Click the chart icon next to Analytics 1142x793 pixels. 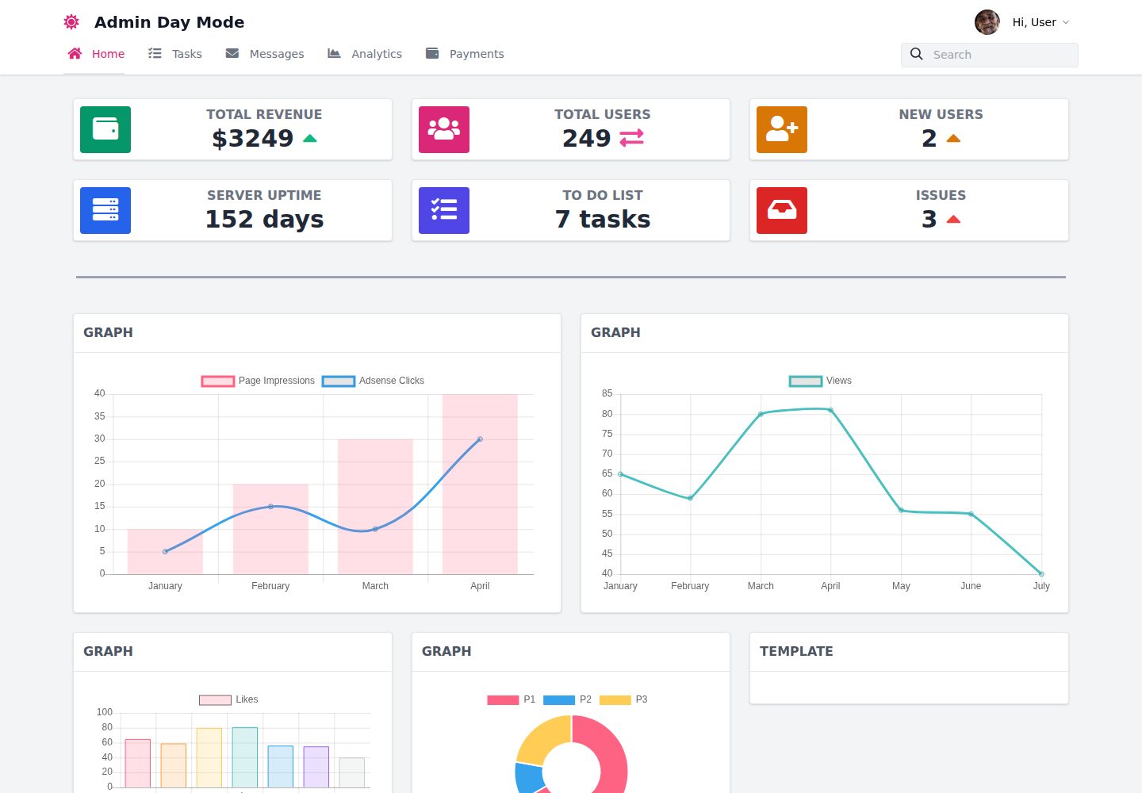[334, 53]
